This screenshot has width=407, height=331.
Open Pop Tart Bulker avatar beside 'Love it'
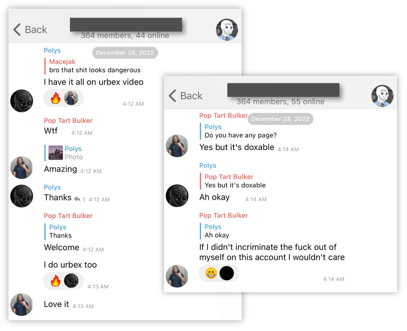22,304
